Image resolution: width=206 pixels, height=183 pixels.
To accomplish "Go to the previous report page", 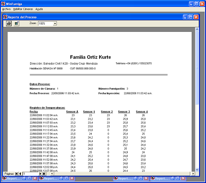I will click(x=20, y=174).
